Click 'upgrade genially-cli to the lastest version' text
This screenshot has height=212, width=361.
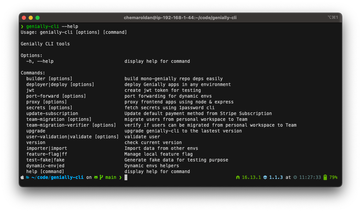point(183,131)
